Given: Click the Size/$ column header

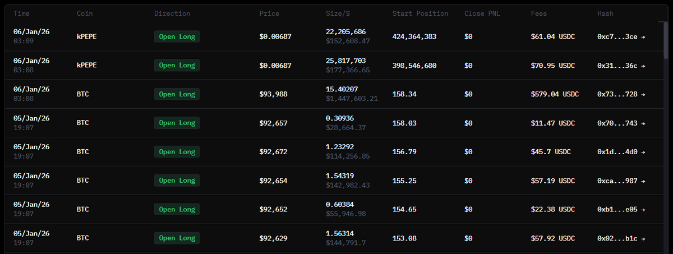Looking at the screenshot, I should point(340,13).
